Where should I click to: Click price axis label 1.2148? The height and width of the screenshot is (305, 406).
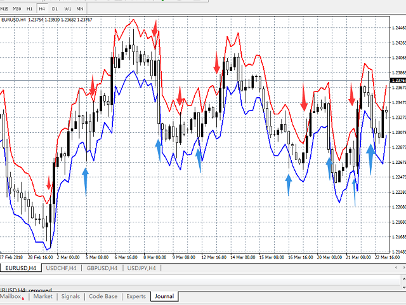pyautogui.click(x=399, y=252)
